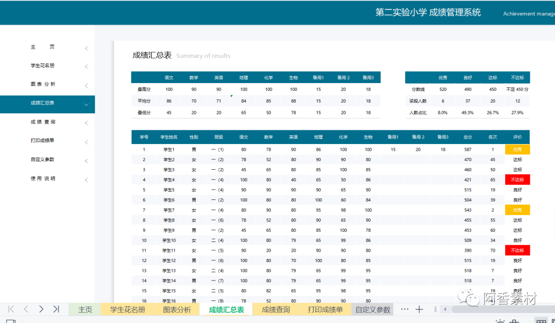
Task: Select the 学生6 name cell
Action: [x=169, y=200]
